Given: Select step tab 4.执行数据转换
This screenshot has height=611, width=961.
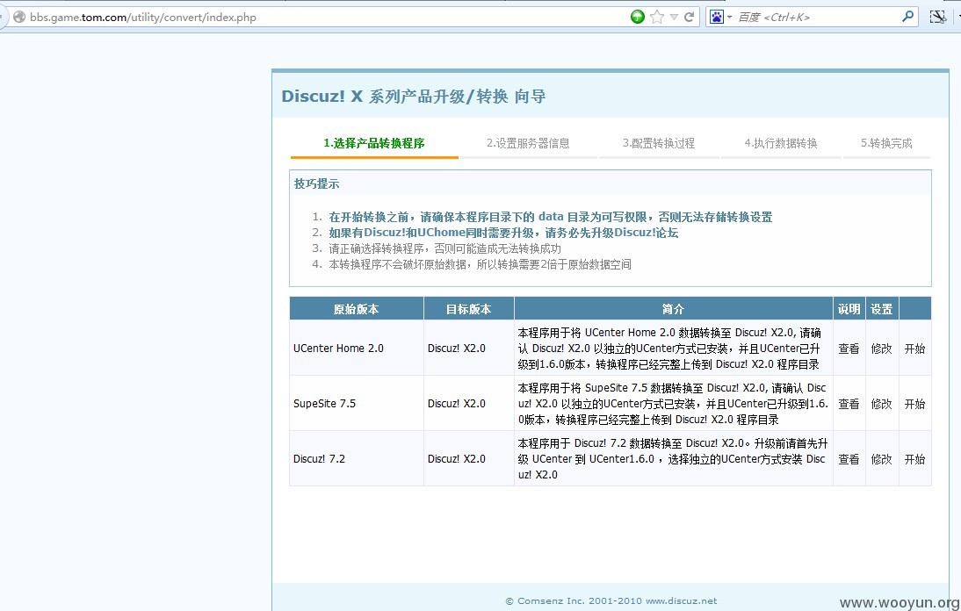Looking at the screenshot, I should click(x=781, y=143).
